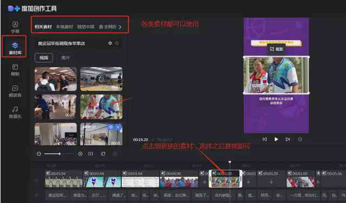Click the square icon right of split tool
Screen dimensions: 346x203
[x=103, y=154]
